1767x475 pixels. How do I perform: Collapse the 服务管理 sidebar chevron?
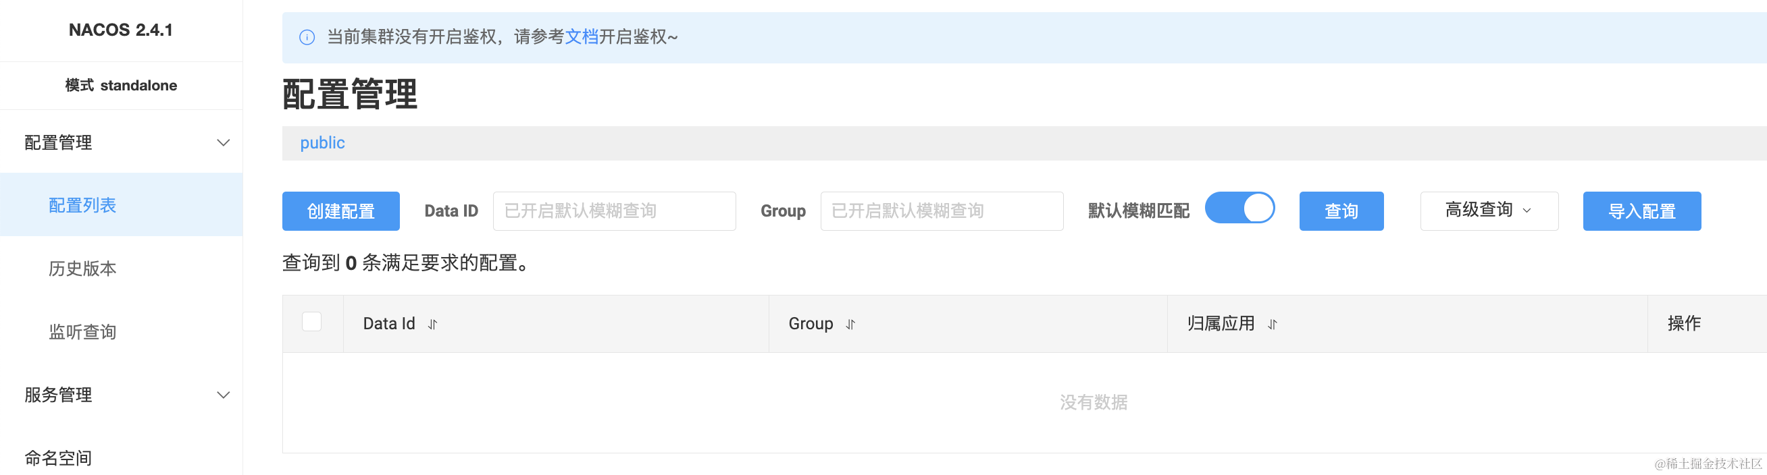pyautogui.click(x=223, y=395)
